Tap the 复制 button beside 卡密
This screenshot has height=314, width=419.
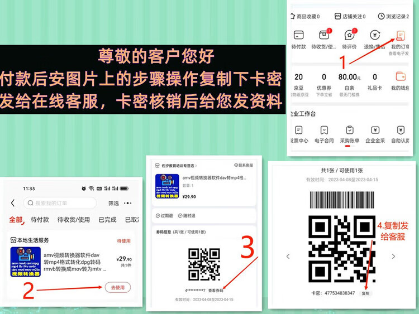pos(365,293)
